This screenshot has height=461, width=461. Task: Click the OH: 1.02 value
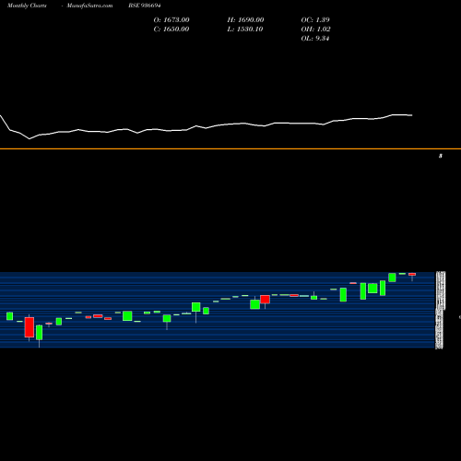(315, 30)
